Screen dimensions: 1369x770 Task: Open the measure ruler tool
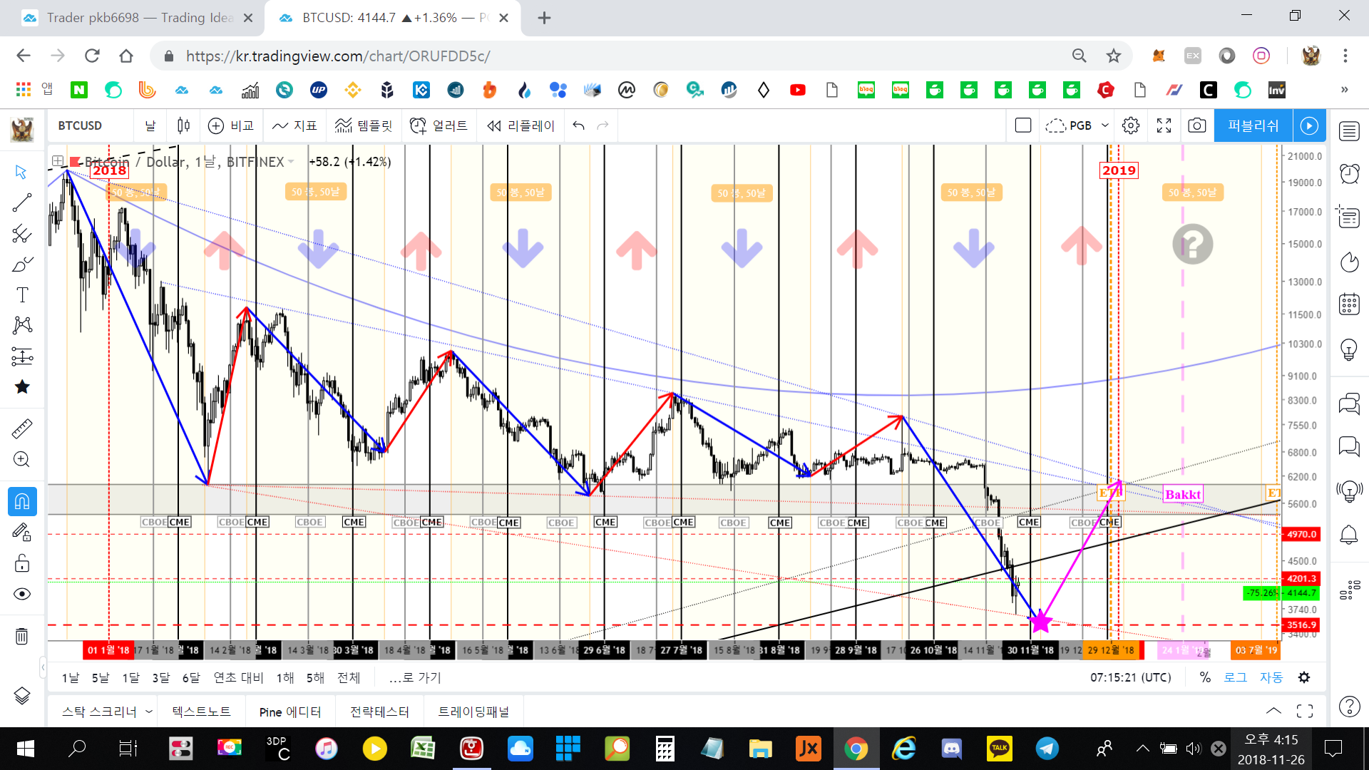22,428
